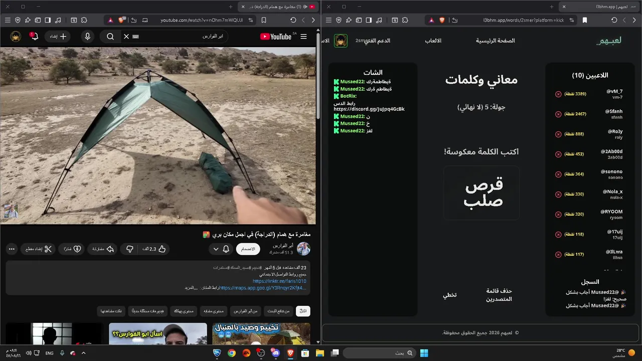Viewport: 642px width, 361px height.
Task: Open the maps.app.goo.gl location link
Action: pos(263,288)
